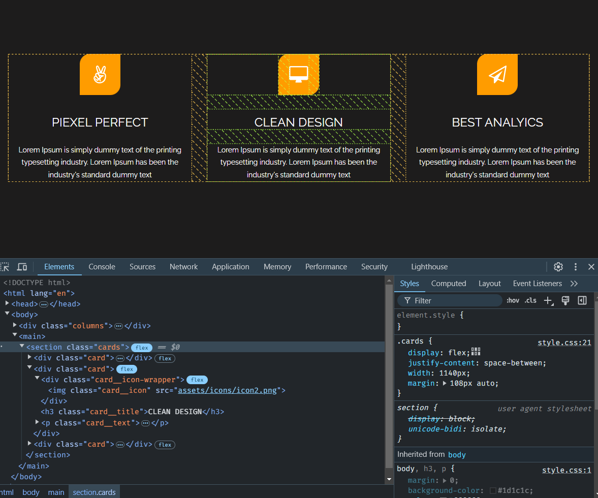Viewport: 598px width, 498px height.
Task: Switch to the Console tab
Action: (102, 267)
